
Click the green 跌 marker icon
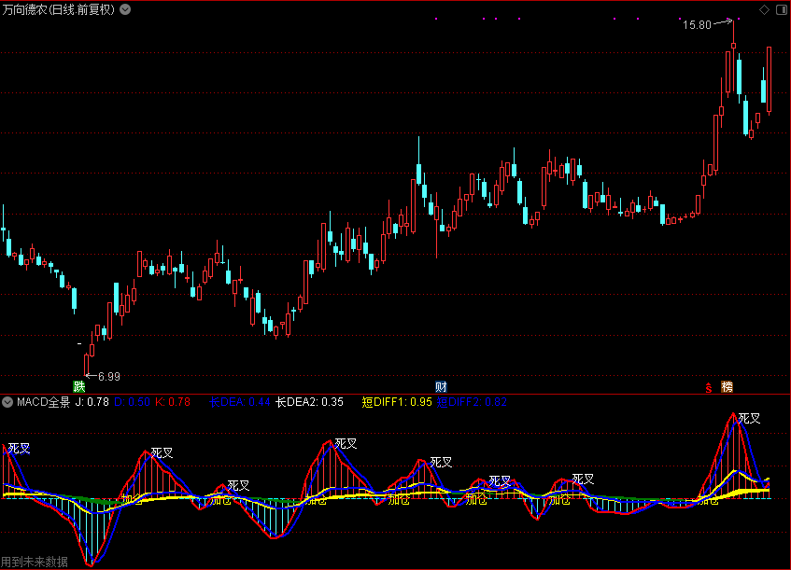click(x=79, y=386)
